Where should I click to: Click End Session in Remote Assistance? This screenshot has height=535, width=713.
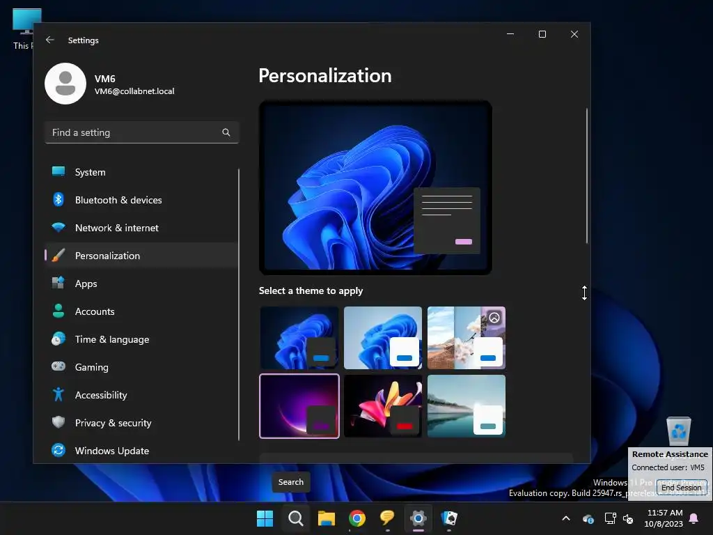(681, 487)
